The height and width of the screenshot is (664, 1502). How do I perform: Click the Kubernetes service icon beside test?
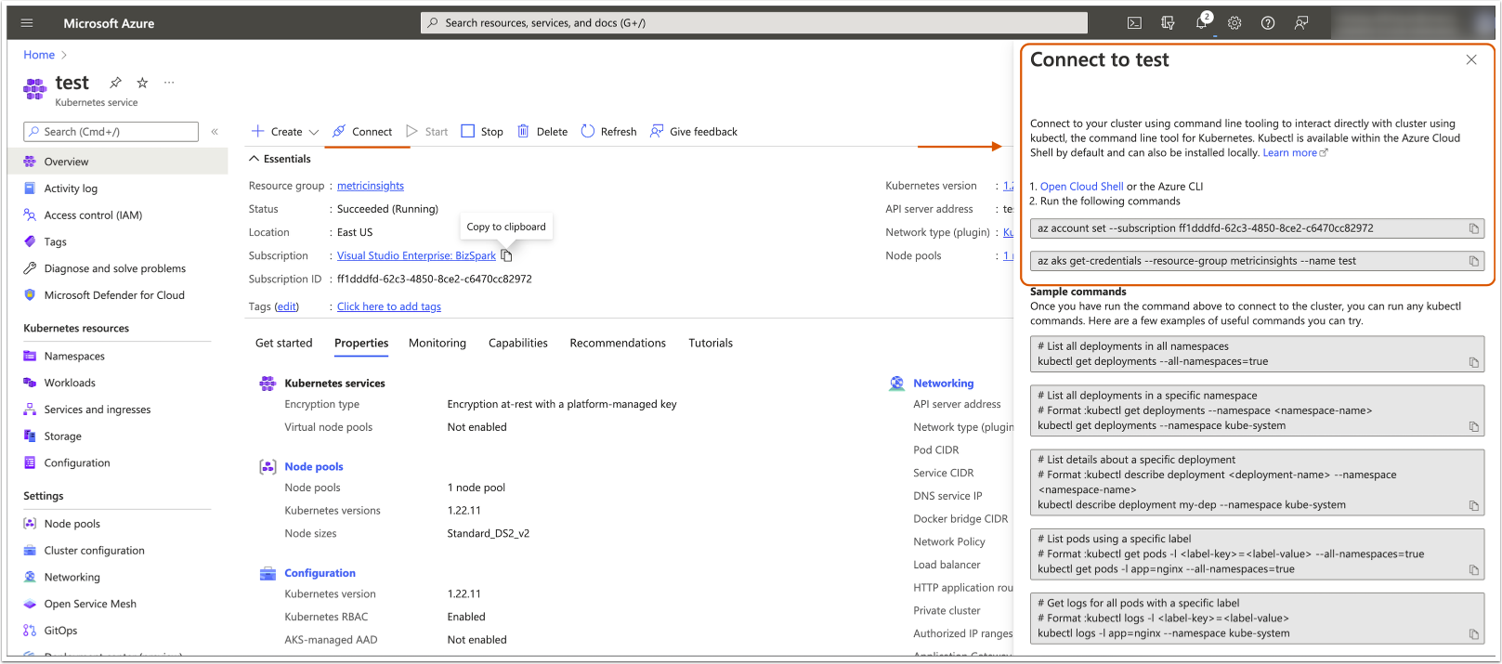(x=35, y=88)
